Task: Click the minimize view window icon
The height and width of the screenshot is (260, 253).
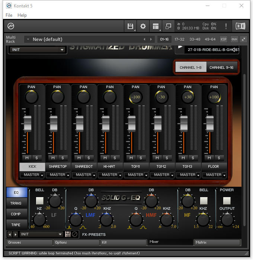Action: pos(168,26)
